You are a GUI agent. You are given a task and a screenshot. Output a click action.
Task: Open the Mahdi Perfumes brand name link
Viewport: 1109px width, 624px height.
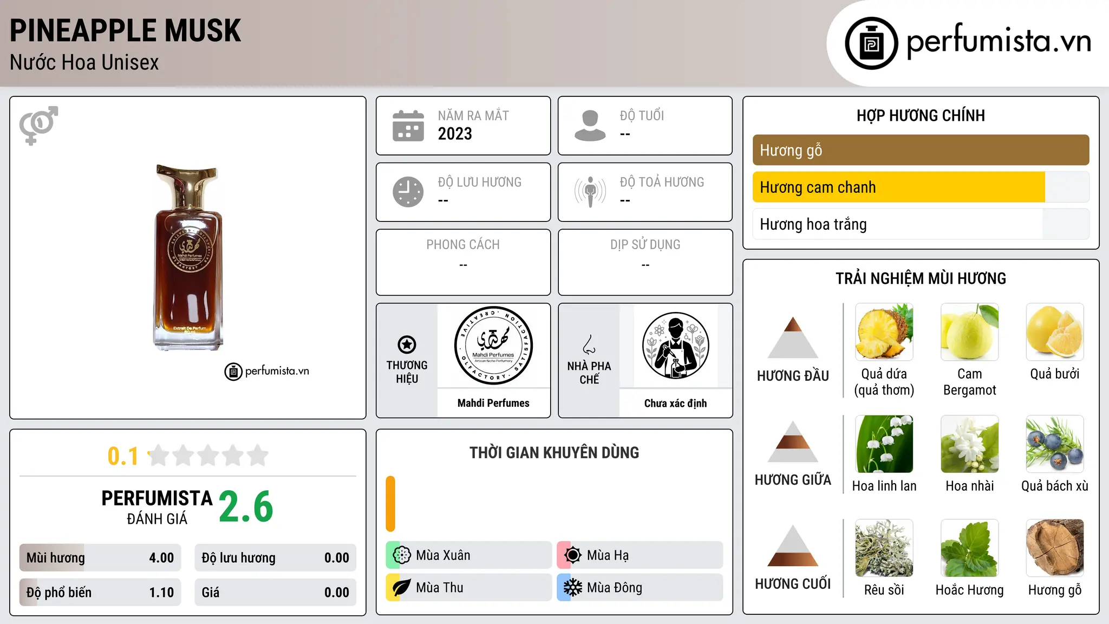[493, 403]
